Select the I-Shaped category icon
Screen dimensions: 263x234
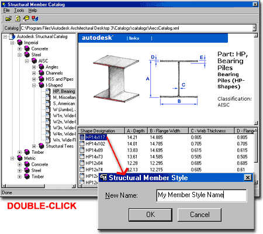(41, 85)
